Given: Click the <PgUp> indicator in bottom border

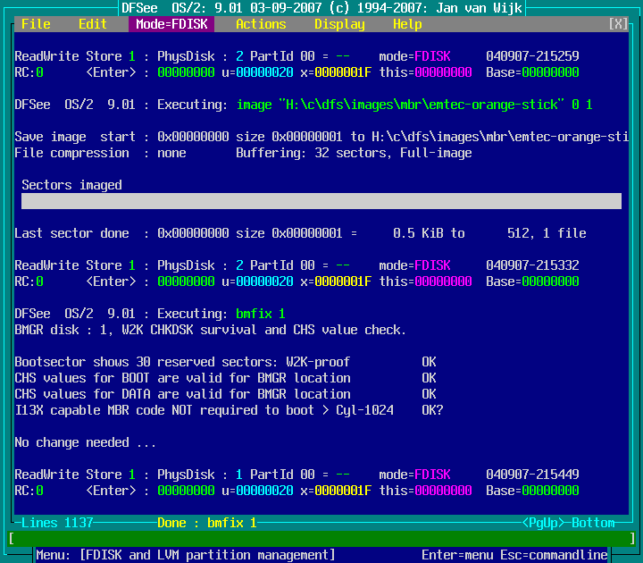Looking at the screenshot, I should tap(543, 523).
